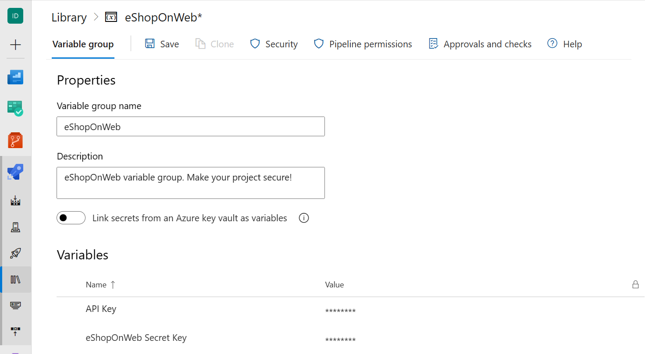Toggle the lock icon on the Value column

pos(635,284)
